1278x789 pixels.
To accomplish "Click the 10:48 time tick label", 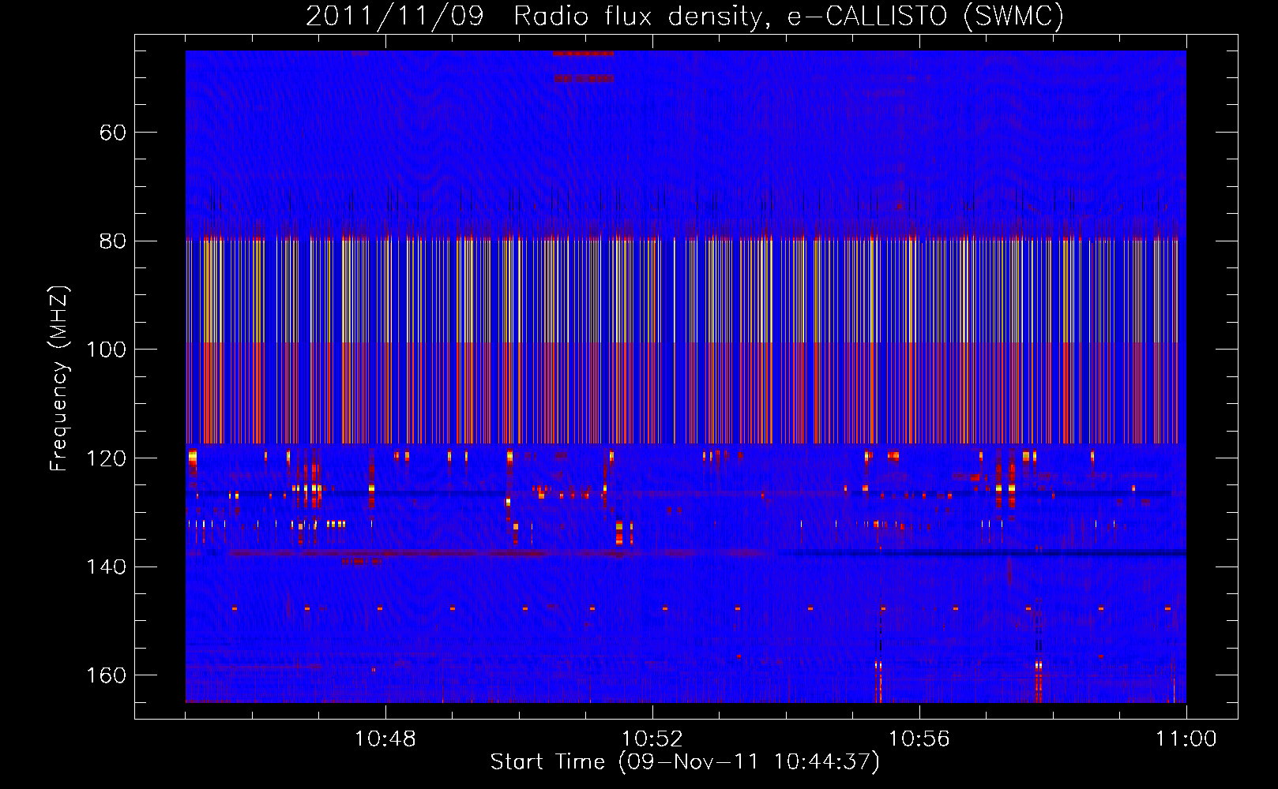I will pos(385,739).
